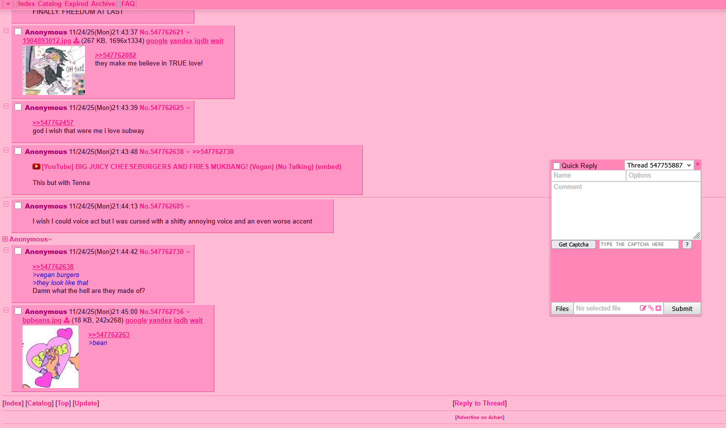This screenshot has width=726, height=428.
Task: Check the box for post No.547762756
Action: [18, 311]
